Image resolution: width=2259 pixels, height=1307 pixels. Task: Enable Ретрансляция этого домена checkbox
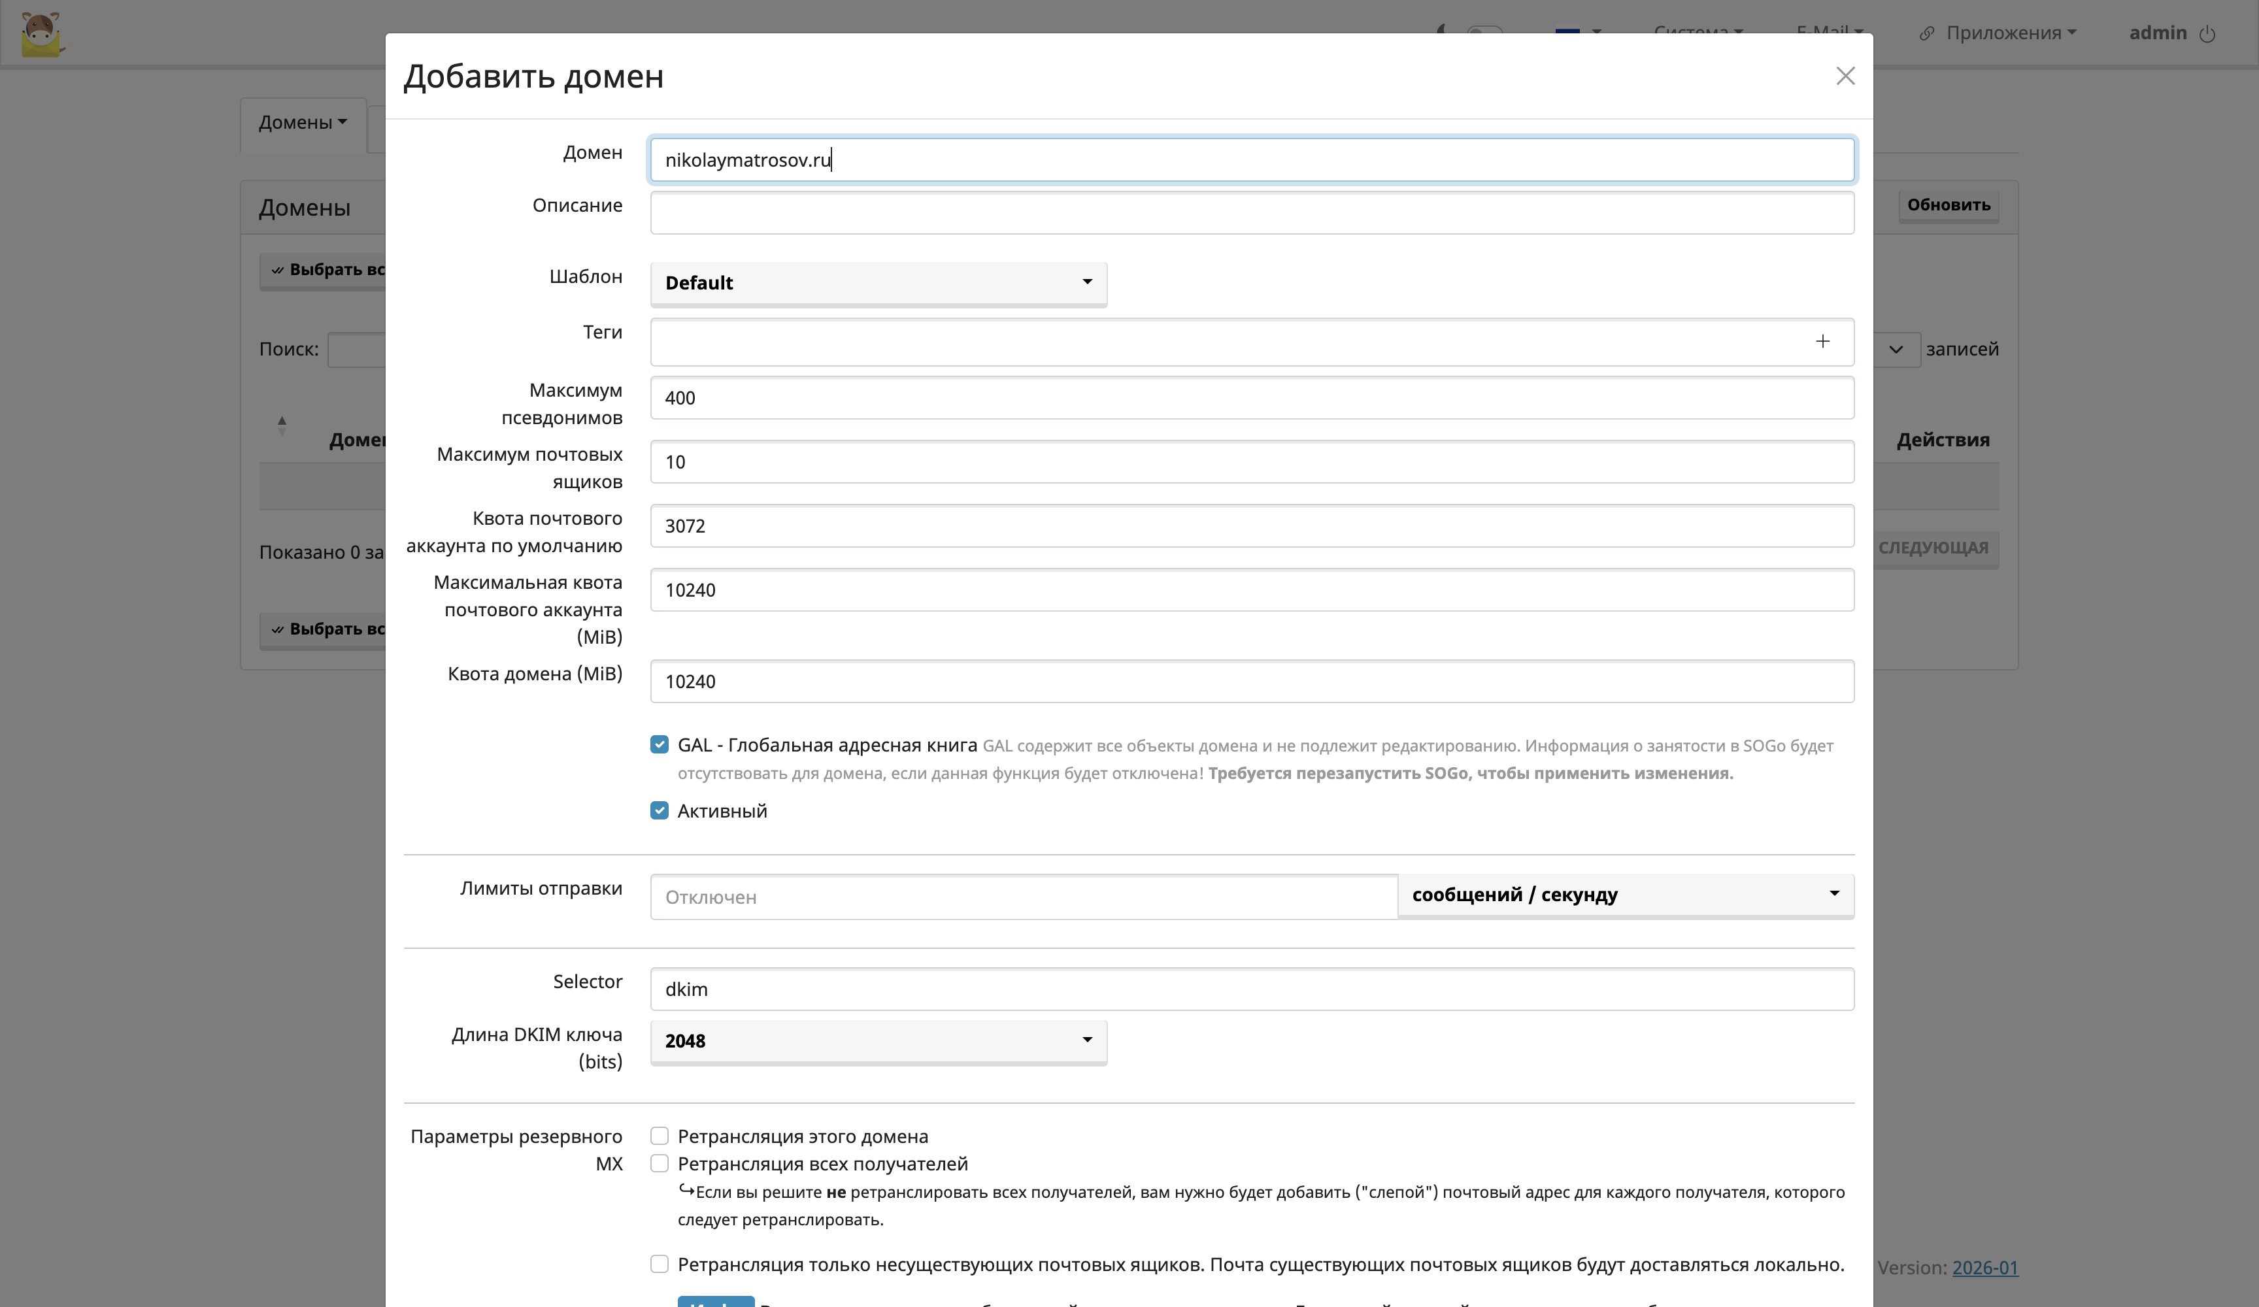[x=660, y=1136]
